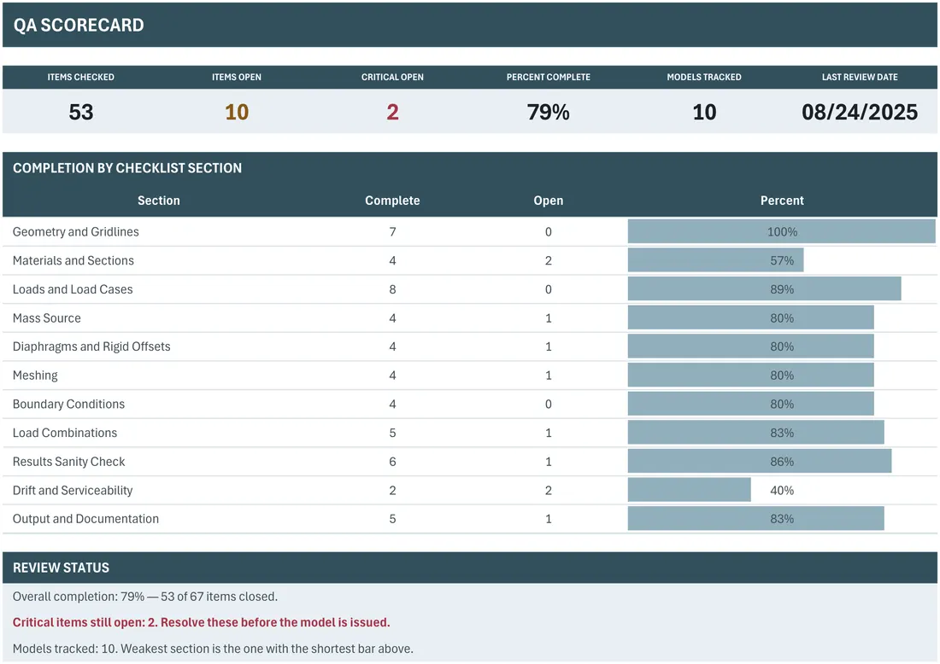The image size is (940, 664).
Task: Click the PERCENT COMPLETE label
Action: [x=548, y=77]
